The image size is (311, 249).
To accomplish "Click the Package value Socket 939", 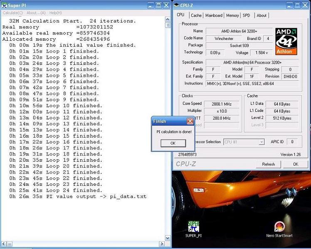I will click(239, 46).
